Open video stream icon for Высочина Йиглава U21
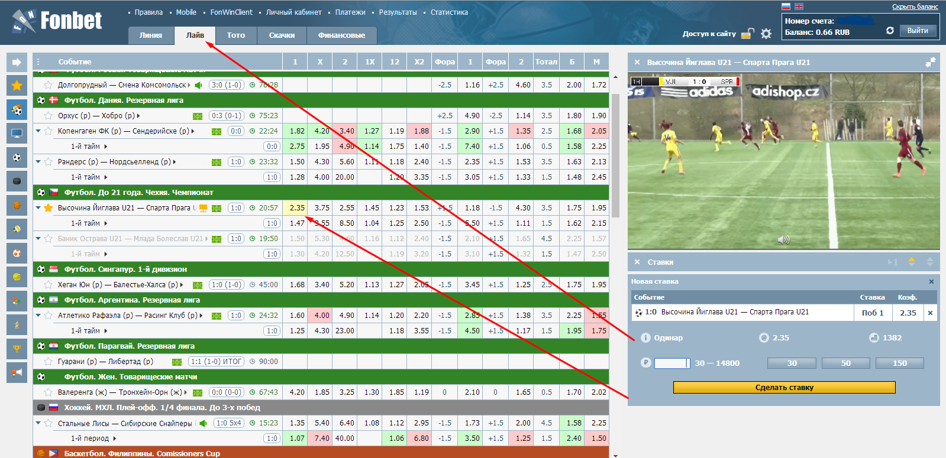Screen dimensions: 946x458 204,208
